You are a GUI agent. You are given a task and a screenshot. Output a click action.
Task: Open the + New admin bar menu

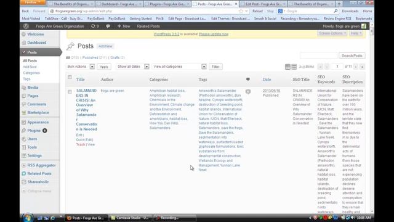[x=124, y=26]
